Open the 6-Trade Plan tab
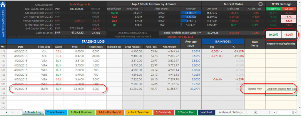The height and width of the screenshot is (116, 301). [186, 112]
